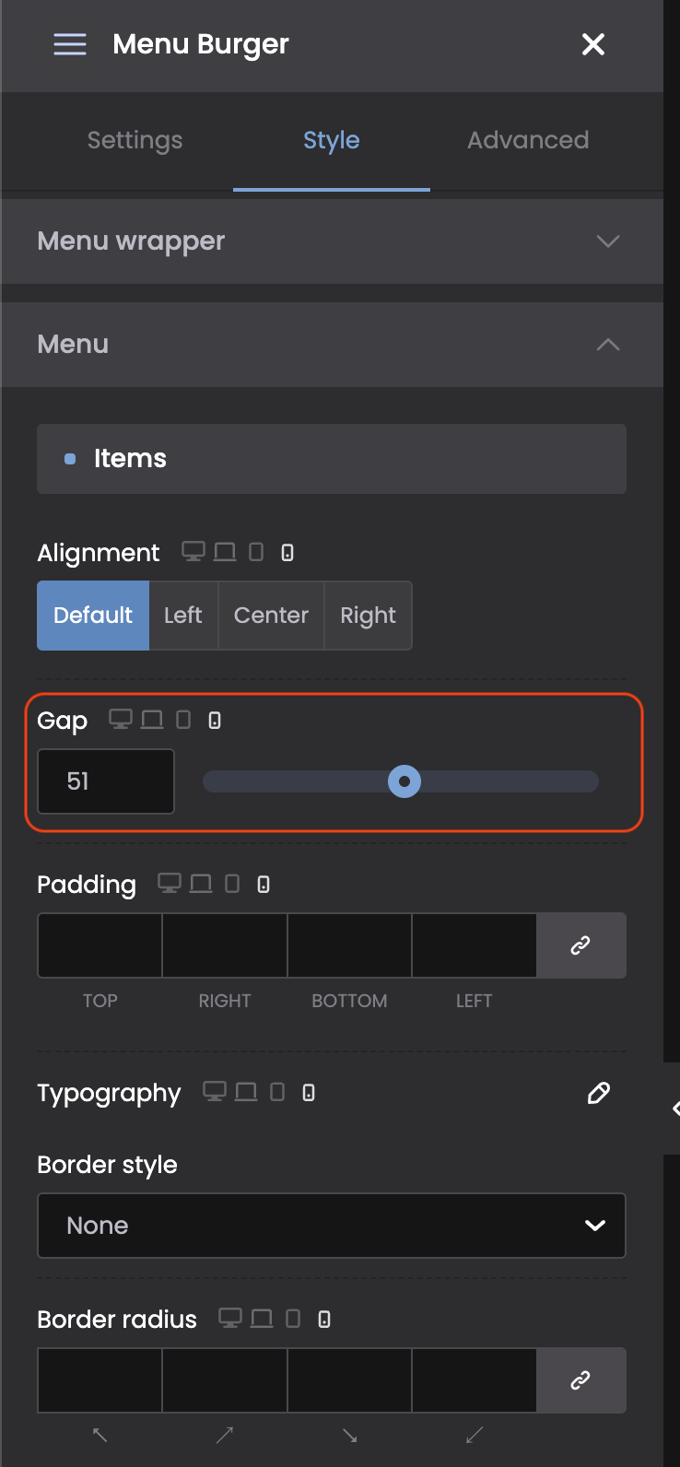Set alignment to Center
680x1467 pixels.
click(271, 616)
